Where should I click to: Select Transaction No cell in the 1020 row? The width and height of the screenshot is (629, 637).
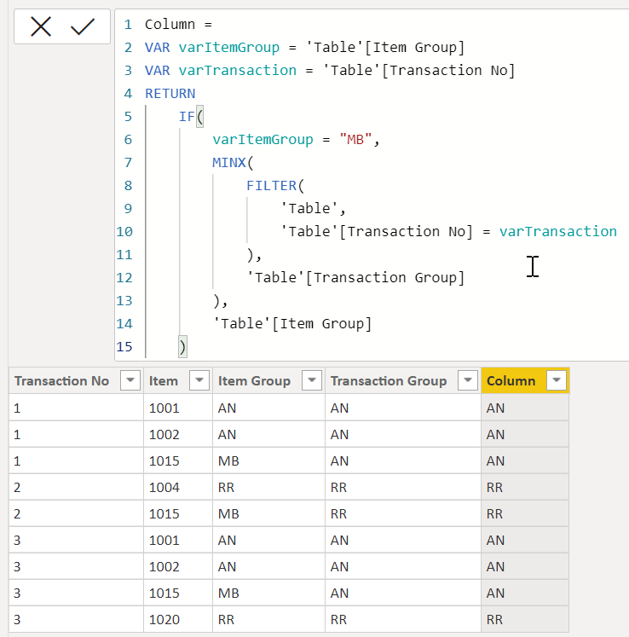coord(76,619)
